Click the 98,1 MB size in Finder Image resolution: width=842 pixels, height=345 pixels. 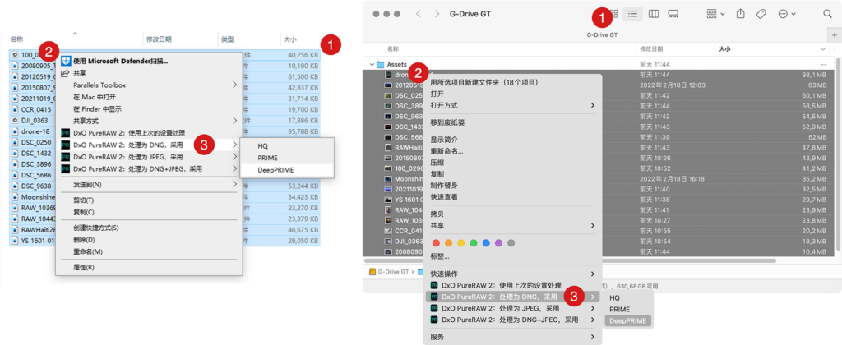(x=815, y=75)
